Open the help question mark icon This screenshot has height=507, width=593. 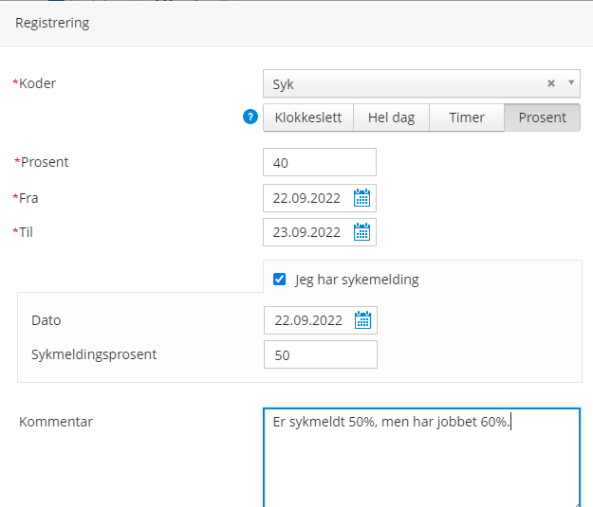(x=250, y=117)
